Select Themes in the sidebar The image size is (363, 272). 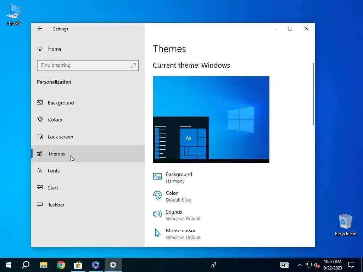click(88, 154)
